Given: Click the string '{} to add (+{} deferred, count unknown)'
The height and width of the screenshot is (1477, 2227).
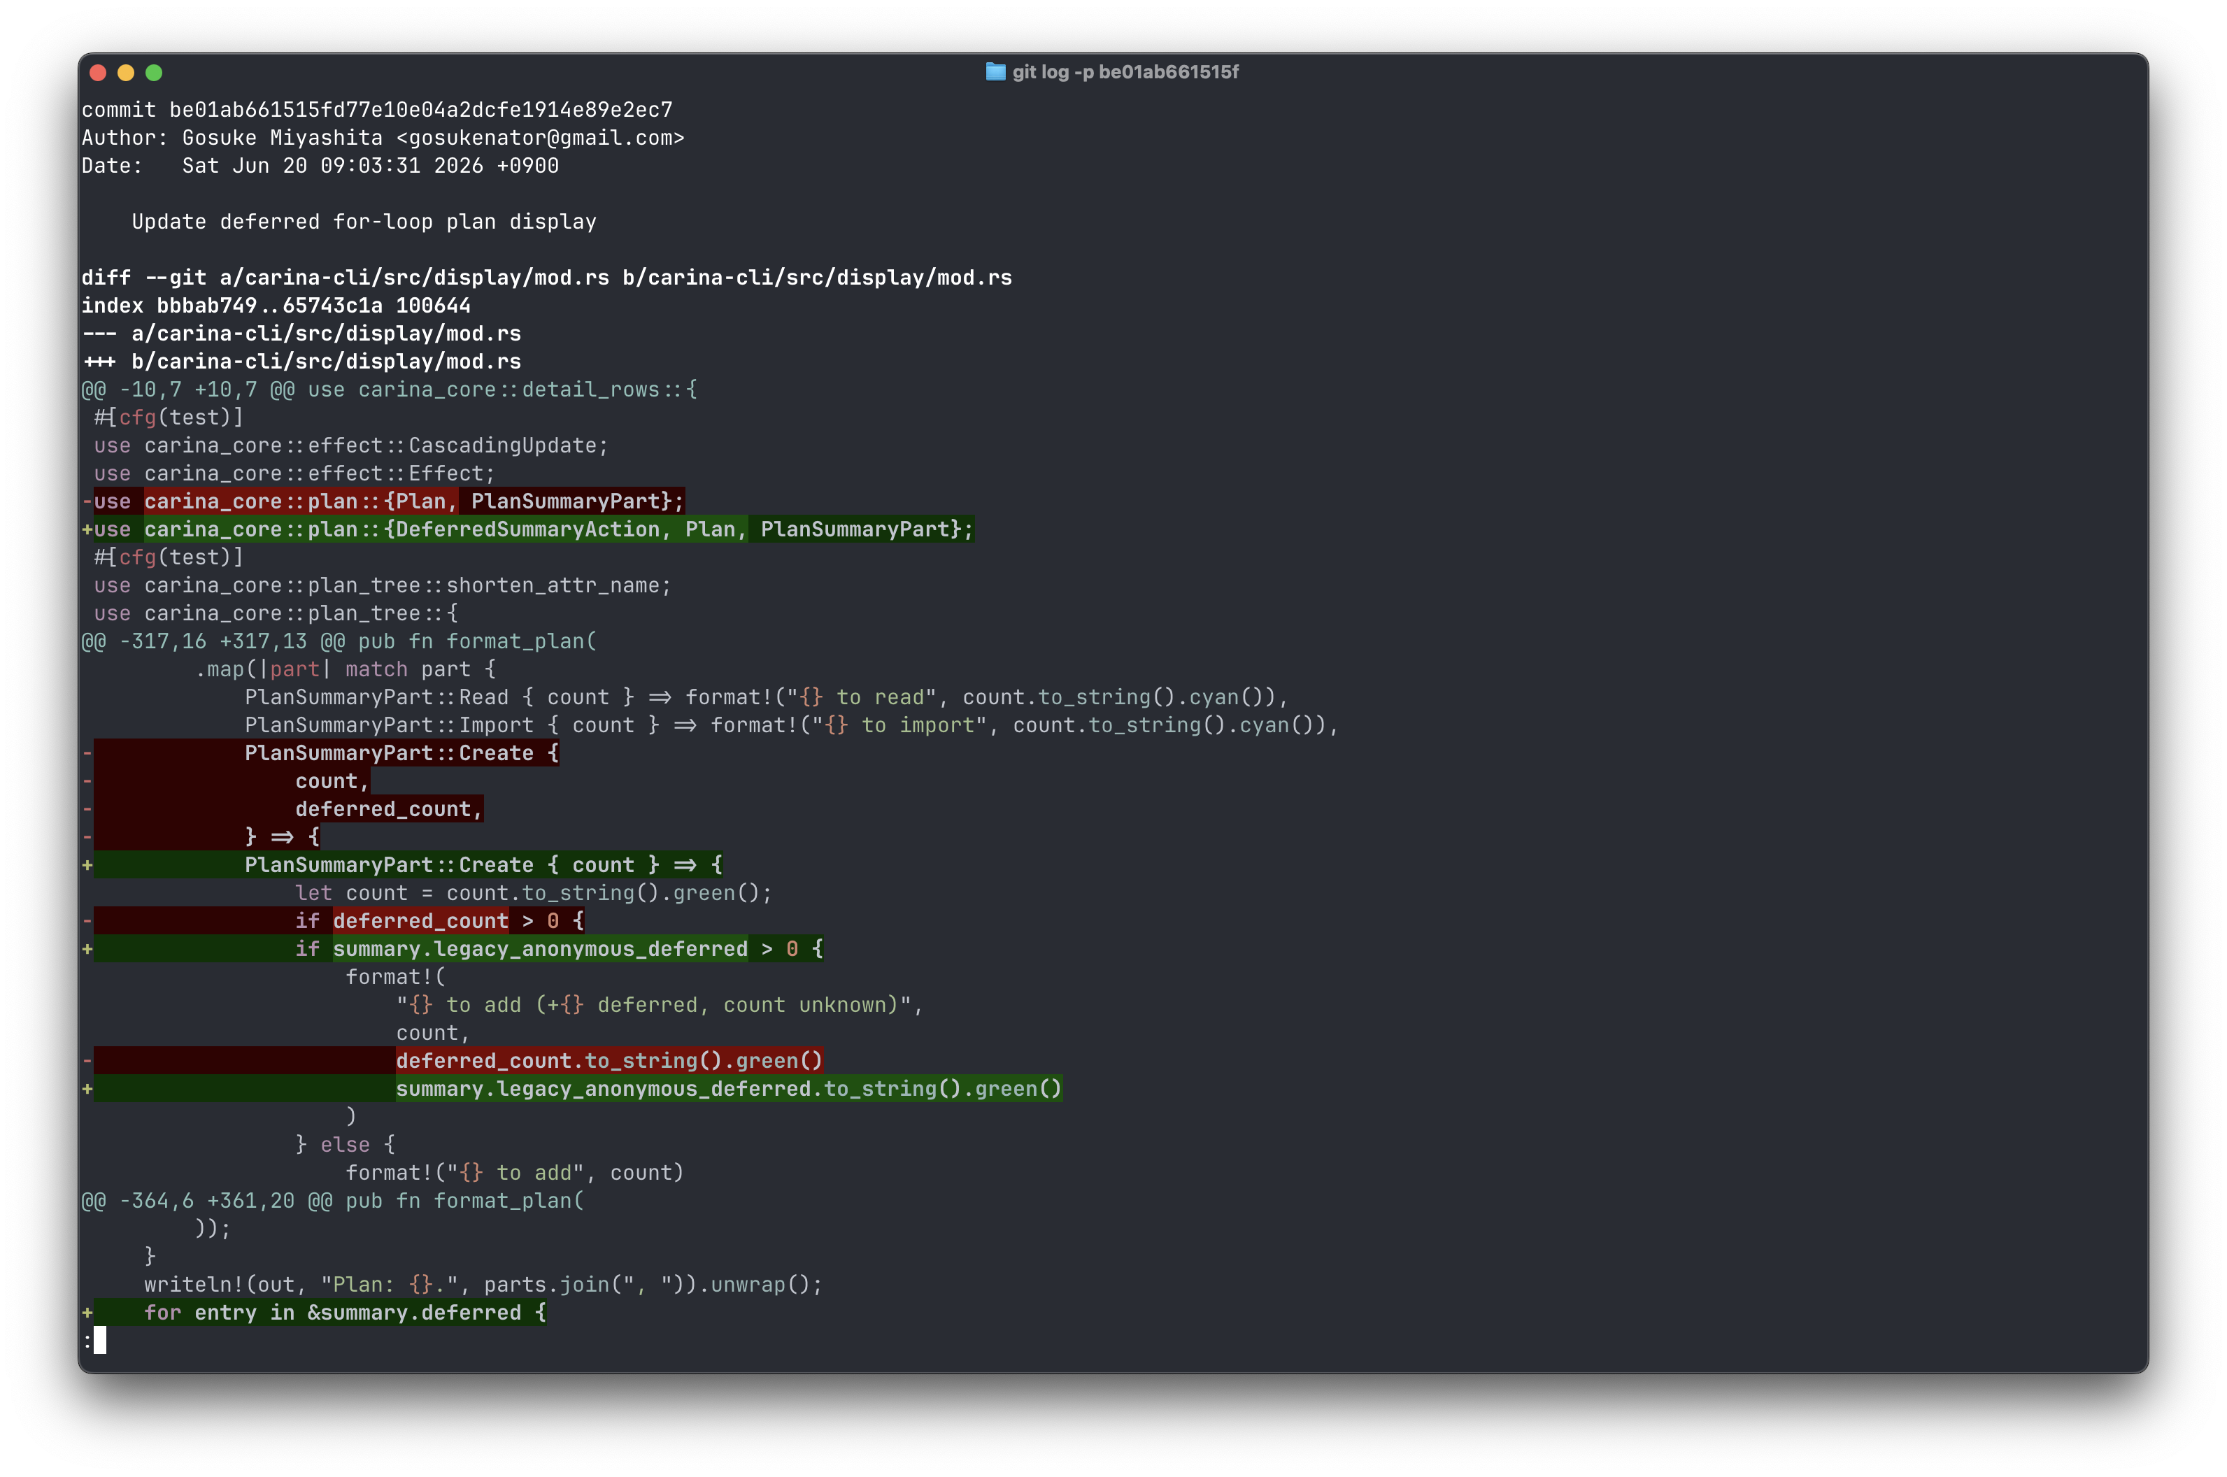Looking at the screenshot, I should pos(654,1005).
